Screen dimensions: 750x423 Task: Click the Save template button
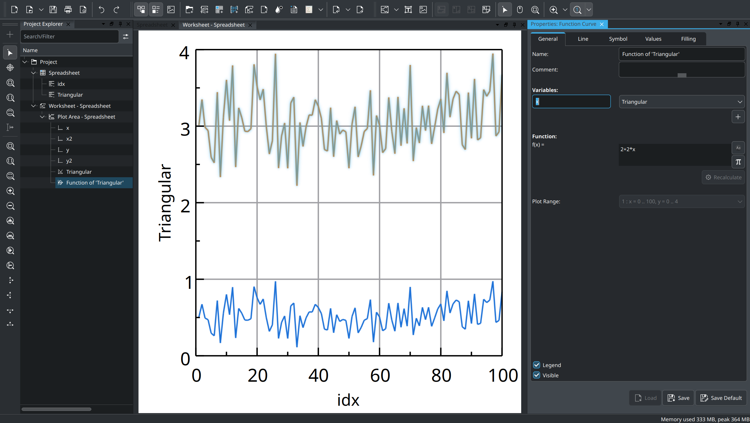coord(678,398)
